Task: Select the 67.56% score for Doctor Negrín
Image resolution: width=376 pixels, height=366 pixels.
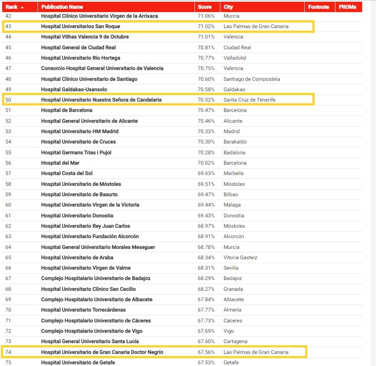Action: point(206,352)
